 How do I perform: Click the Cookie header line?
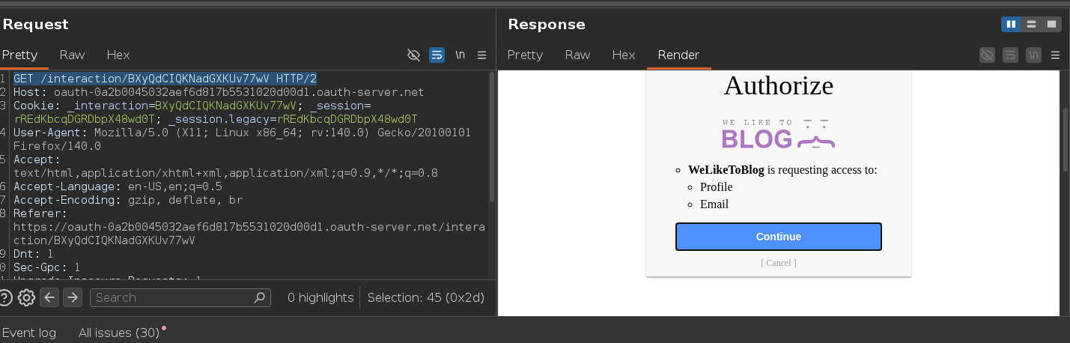pyautogui.click(x=216, y=112)
